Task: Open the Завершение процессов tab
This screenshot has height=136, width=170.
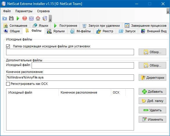Action: [146, 26]
